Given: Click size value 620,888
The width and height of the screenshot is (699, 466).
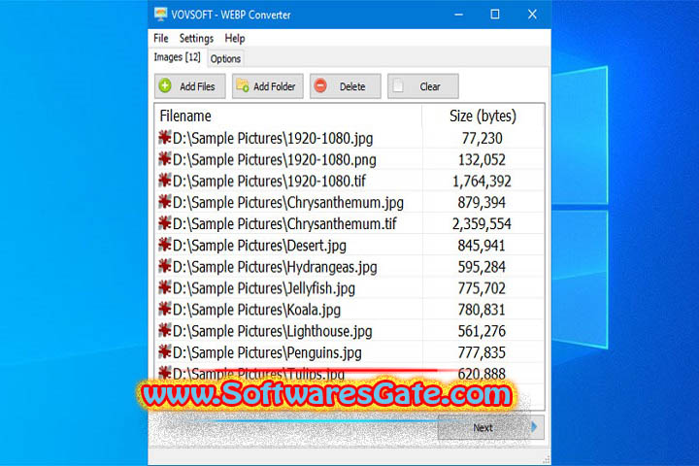Looking at the screenshot, I should point(482,374).
